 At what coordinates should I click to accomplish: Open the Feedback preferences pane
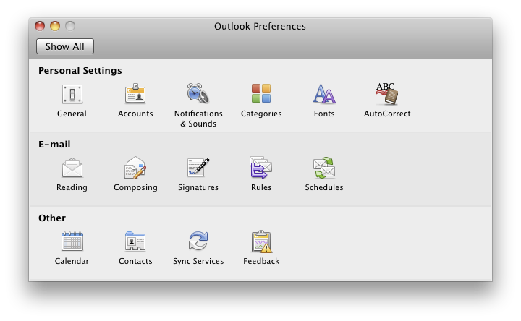[x=261, y=242]
